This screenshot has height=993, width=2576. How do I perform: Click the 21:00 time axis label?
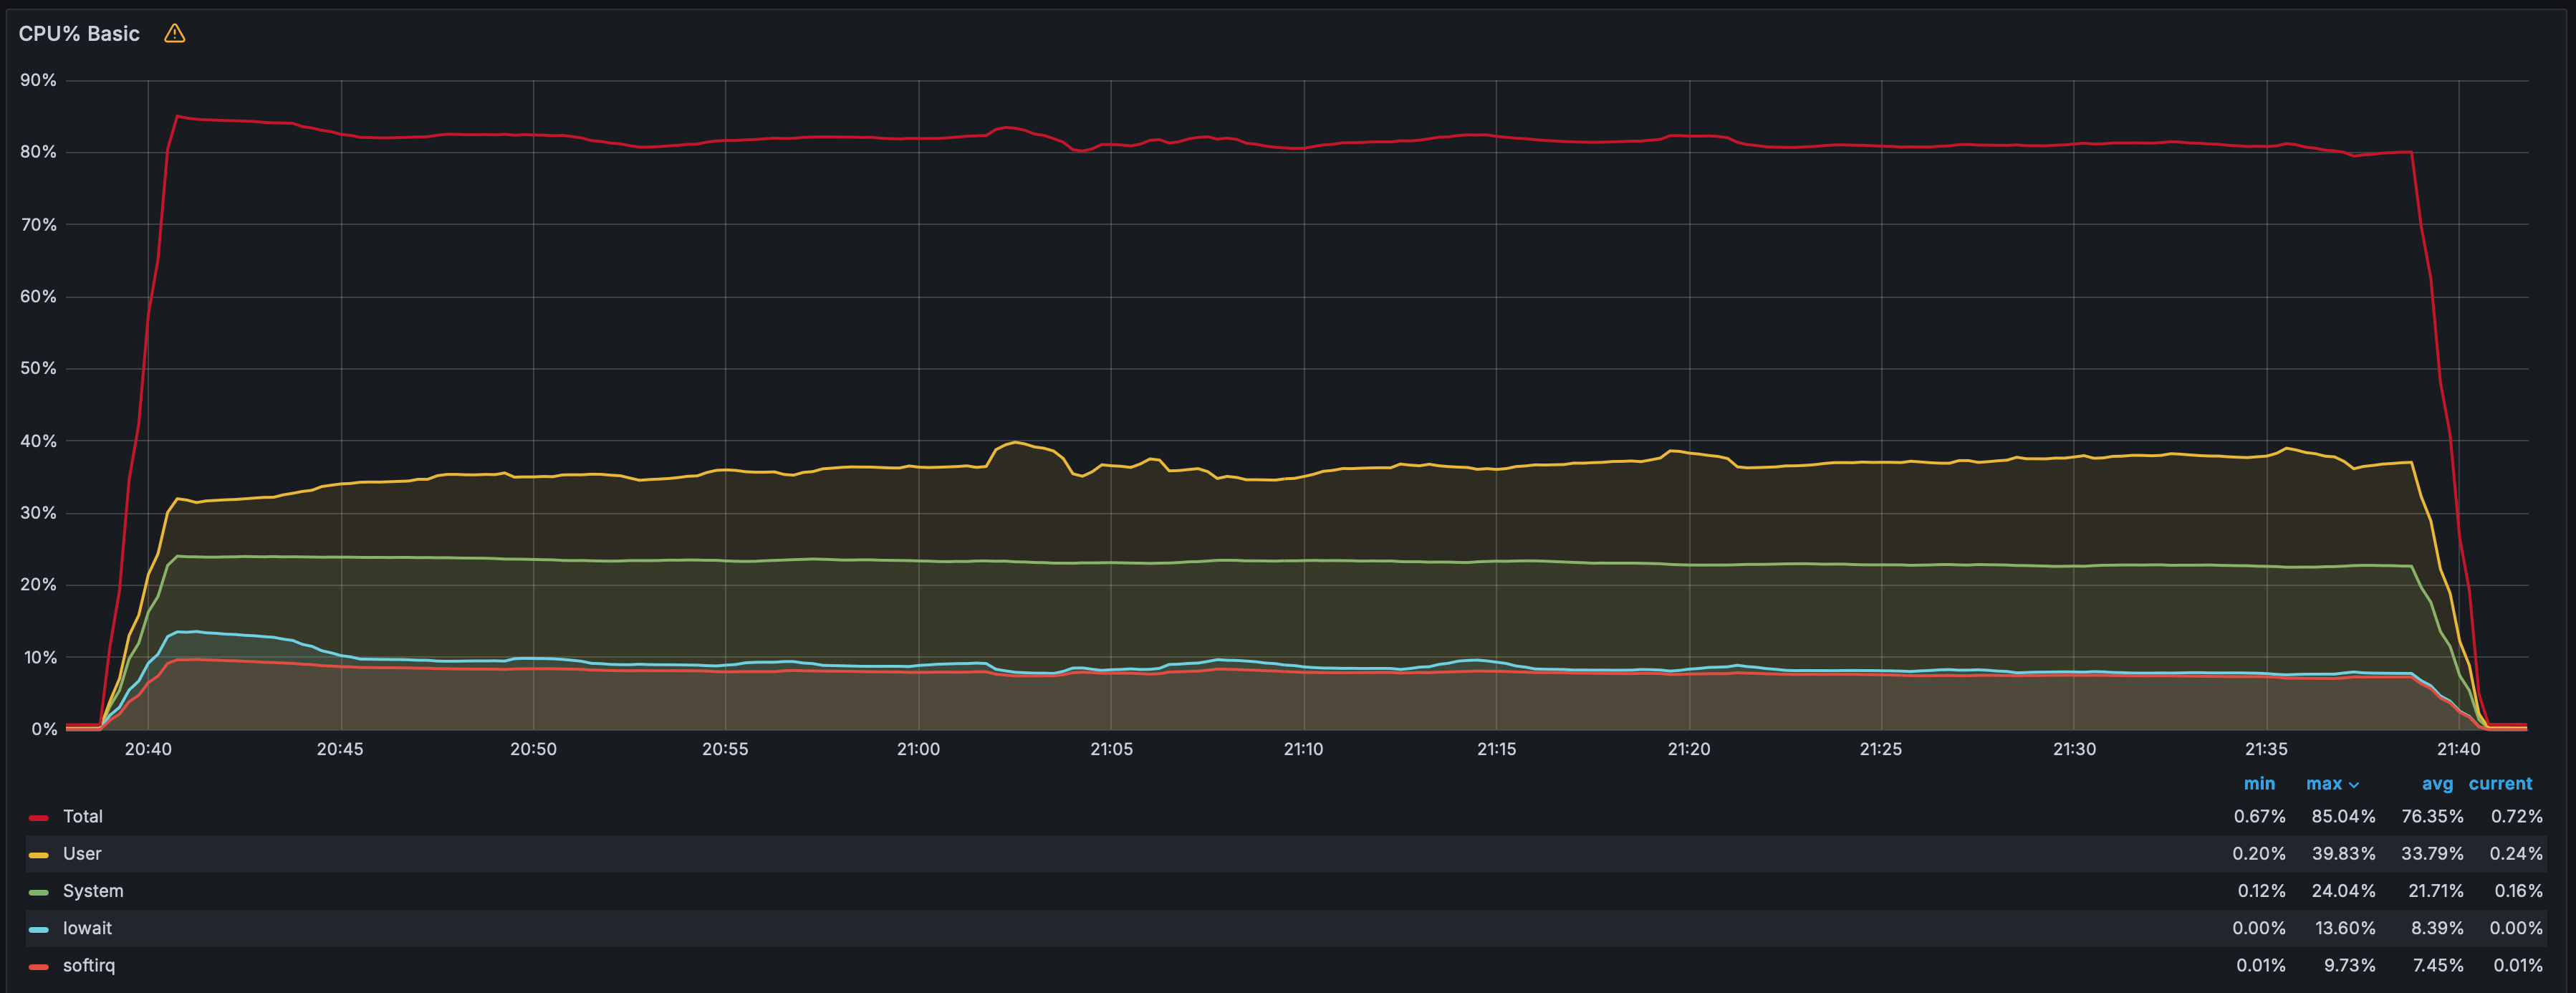918,749
